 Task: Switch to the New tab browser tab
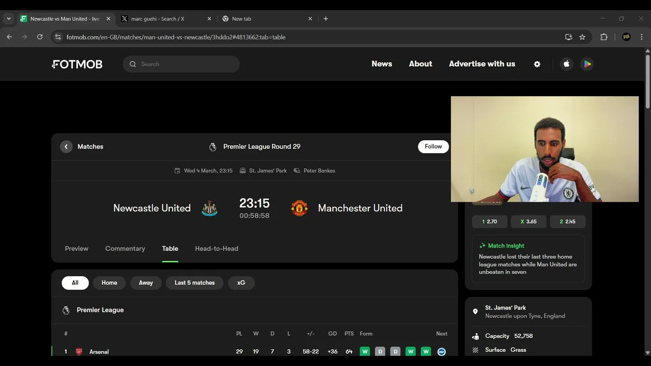click(x=267, y=19)
